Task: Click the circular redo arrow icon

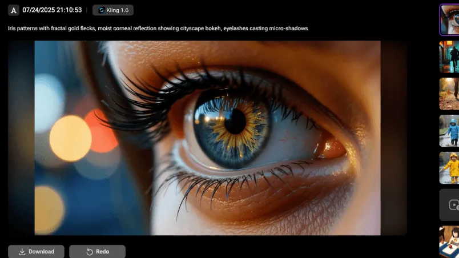Action: point(90,252)
